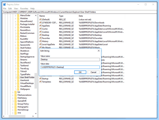The width and height of the screenshot is (159, 120).
Task: Click the Registry Editor app icon in title bar
Action: [x=5, y=4]
